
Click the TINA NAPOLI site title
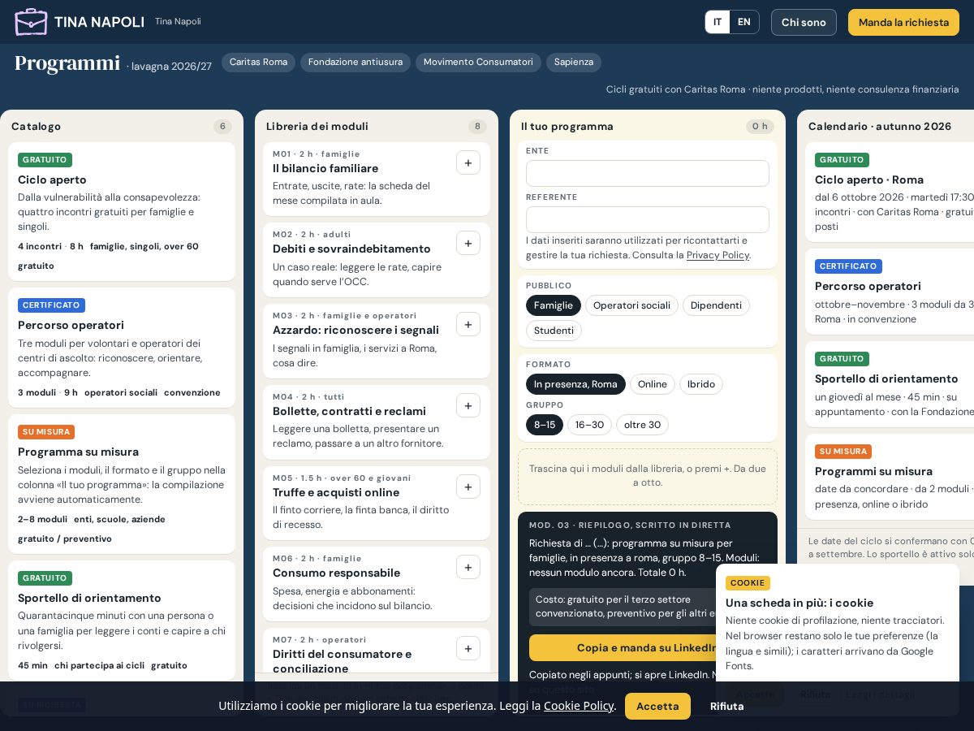click(99, 22)
